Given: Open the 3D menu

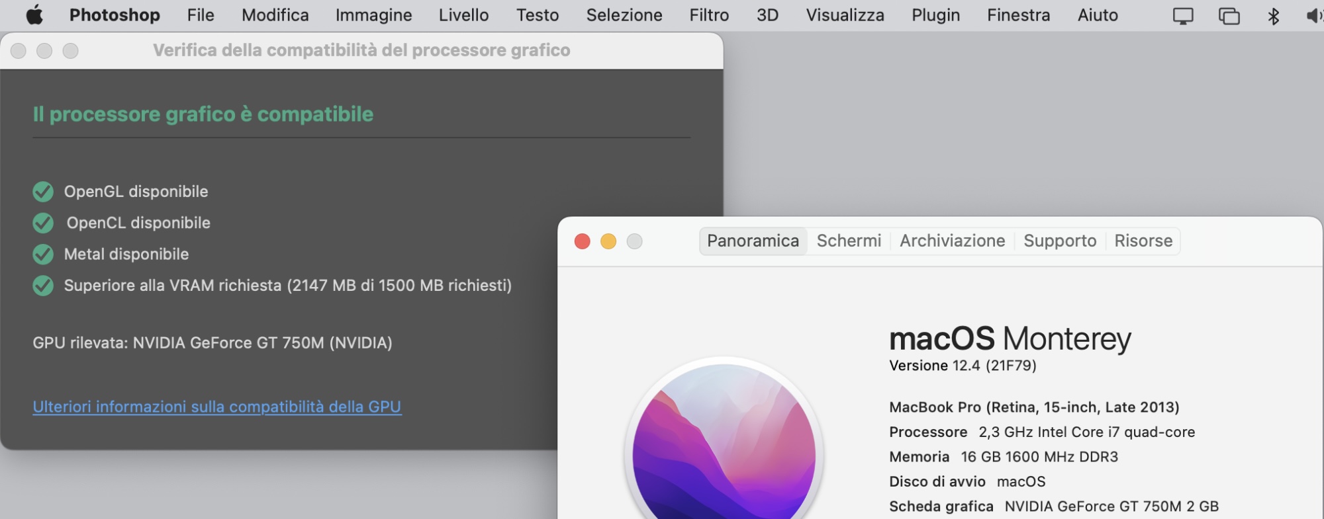Looking at the screenshot, I should [767, 15].
